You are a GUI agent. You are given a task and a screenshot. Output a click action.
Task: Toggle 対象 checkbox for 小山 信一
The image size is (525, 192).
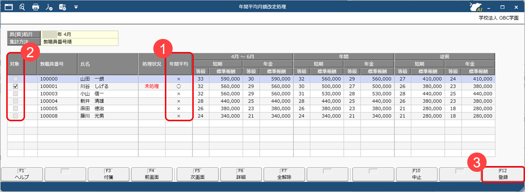click(15, 94)
